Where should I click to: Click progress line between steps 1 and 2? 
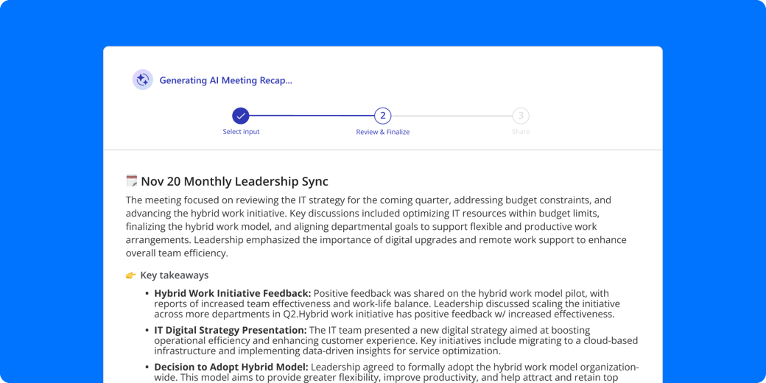(x=312, y=116)
